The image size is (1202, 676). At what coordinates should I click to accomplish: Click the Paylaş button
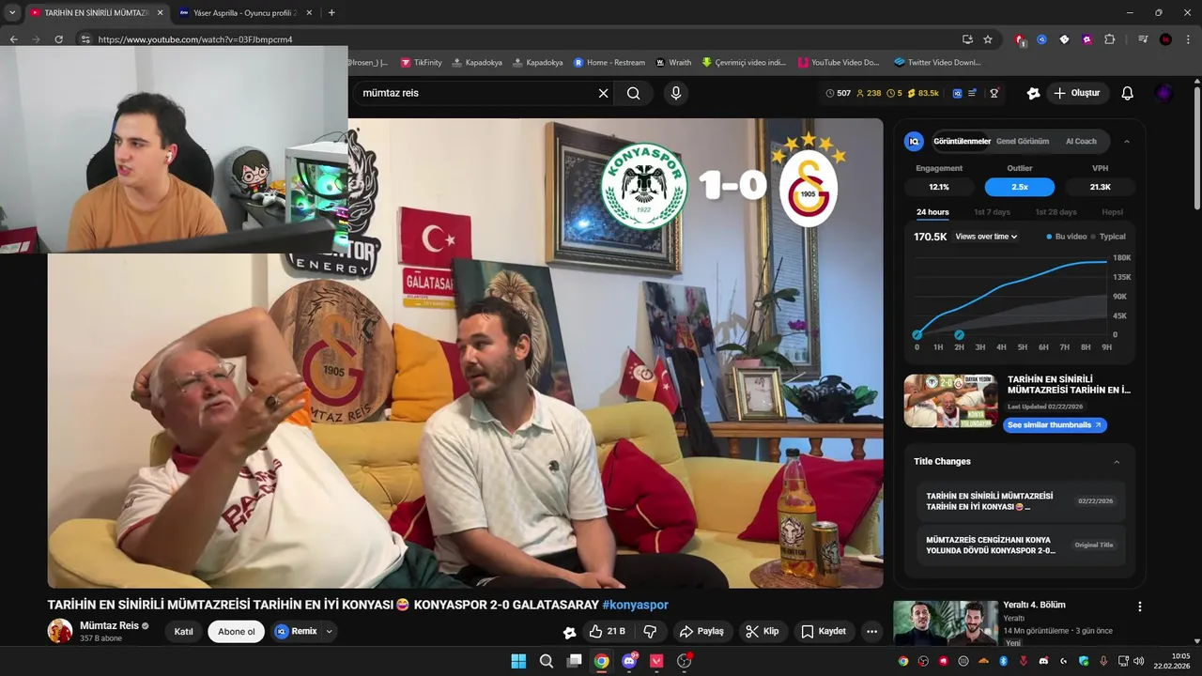(x=701, y=631)
